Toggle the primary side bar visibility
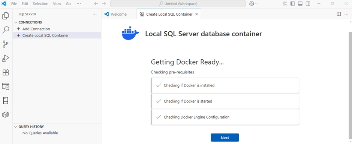 pos(292,4)
